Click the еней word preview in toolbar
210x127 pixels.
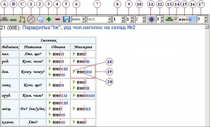187,19
